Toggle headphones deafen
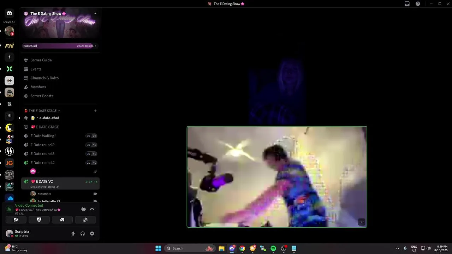Viewport: 452px width, 254px height. coord(83,234)
